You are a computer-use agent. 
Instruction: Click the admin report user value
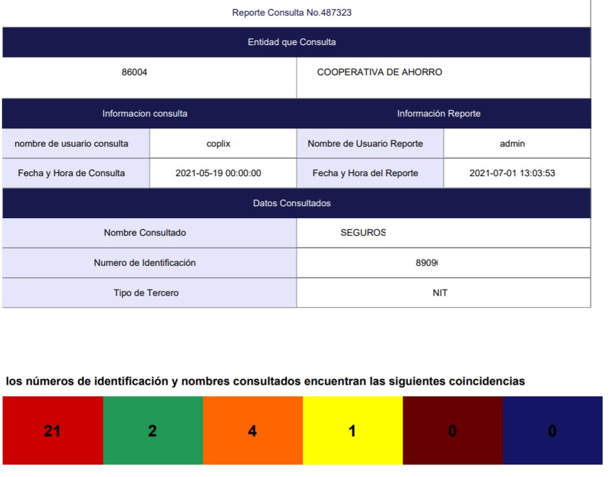(x=512, y=144)
